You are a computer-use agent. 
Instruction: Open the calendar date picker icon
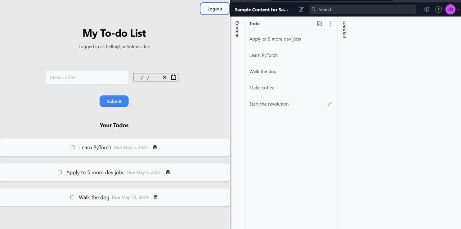tap(173, 77)
